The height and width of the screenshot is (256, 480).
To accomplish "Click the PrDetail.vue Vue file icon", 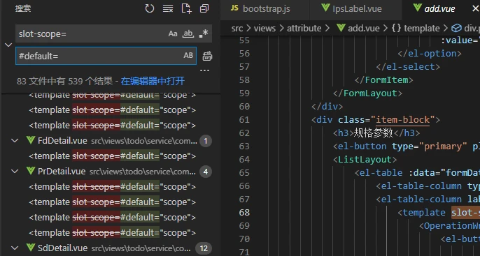I will pyautogui.click(x=30, y=171).
